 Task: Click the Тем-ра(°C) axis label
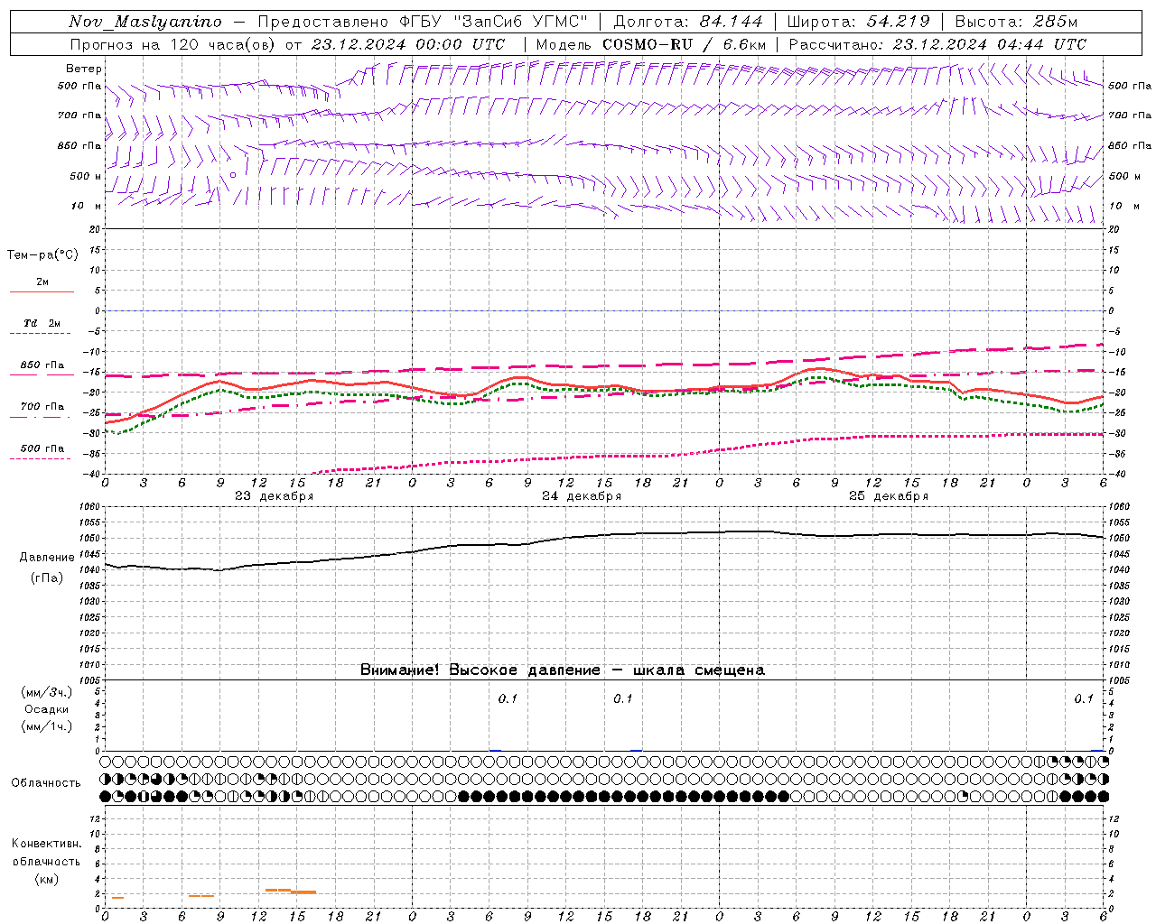(x=42, y=255)
